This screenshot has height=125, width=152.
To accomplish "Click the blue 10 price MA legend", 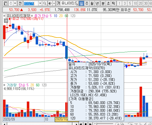I will click(x=55, y=16).
